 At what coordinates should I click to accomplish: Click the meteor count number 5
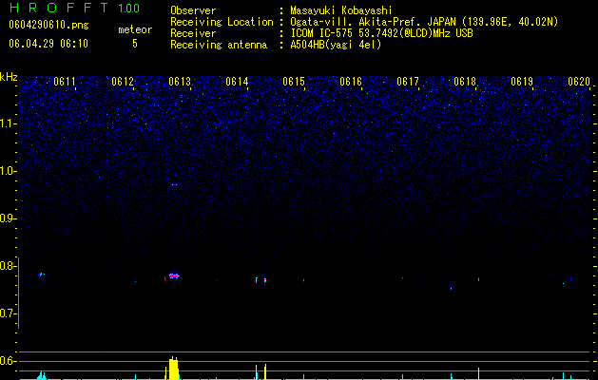[x=135, y=44]
